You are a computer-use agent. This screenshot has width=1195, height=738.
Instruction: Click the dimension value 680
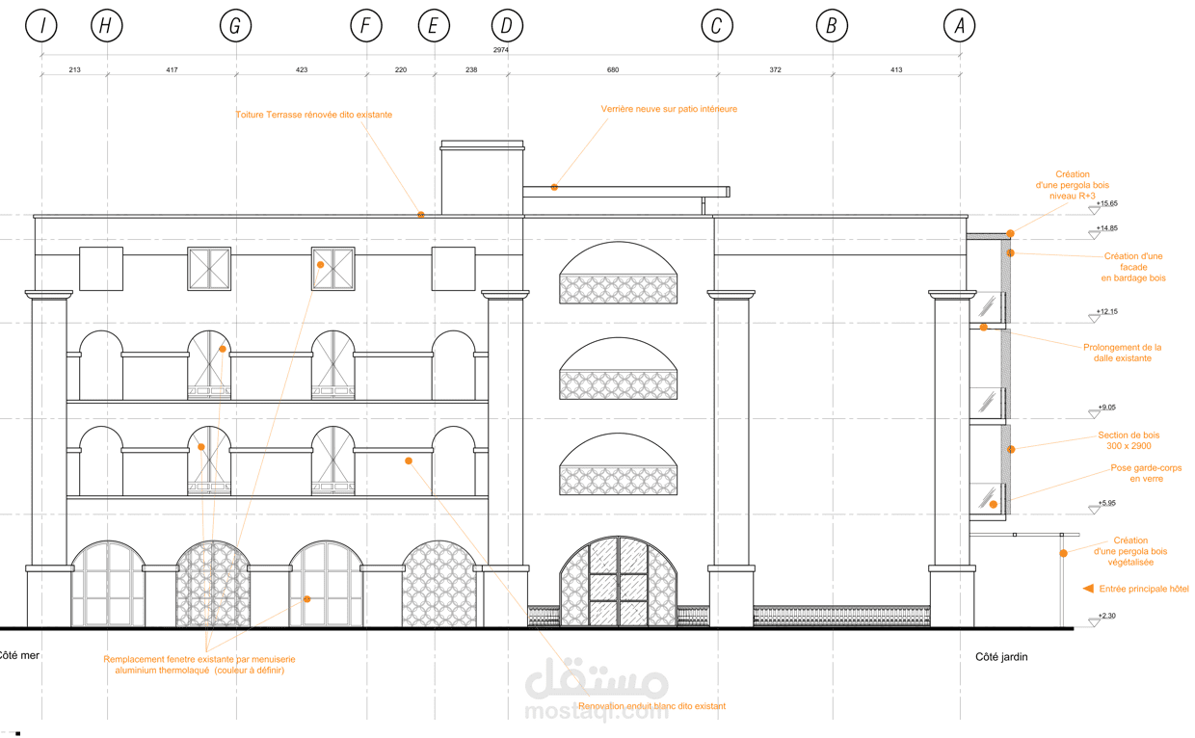pos(613,69)
